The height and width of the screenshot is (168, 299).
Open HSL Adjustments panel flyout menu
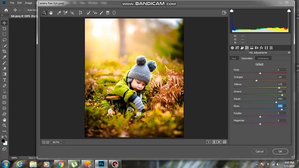click(x=289, y=53)
